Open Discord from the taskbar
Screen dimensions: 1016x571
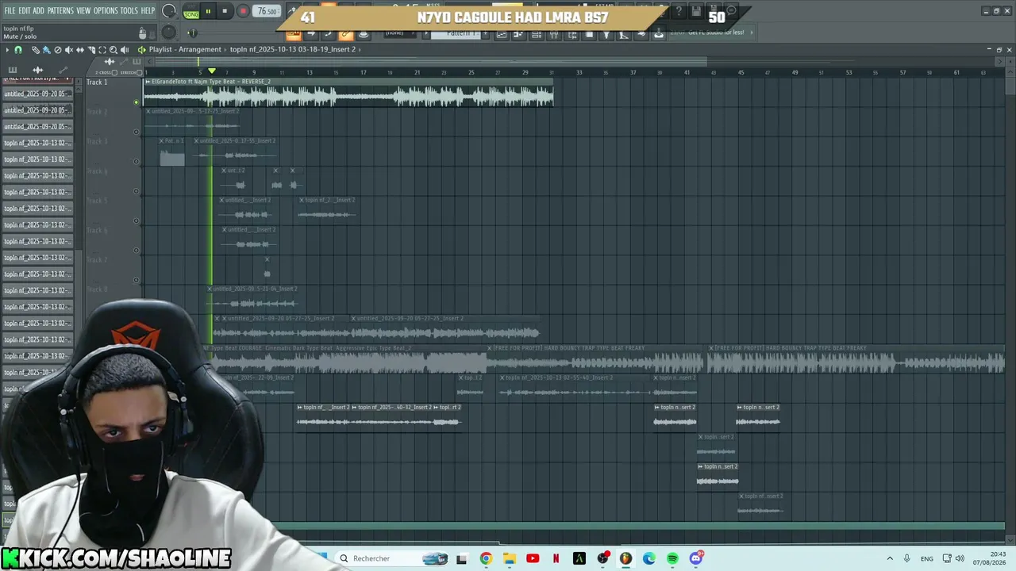696,558
